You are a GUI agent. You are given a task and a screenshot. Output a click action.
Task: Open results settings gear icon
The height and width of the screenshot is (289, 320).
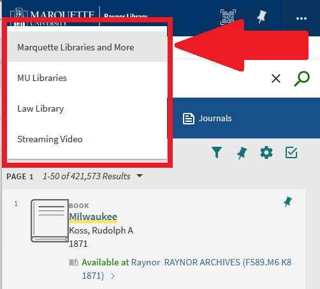tap(266, 152)
